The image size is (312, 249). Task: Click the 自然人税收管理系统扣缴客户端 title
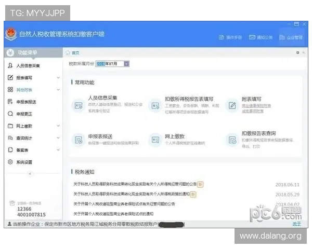point(62,34)
